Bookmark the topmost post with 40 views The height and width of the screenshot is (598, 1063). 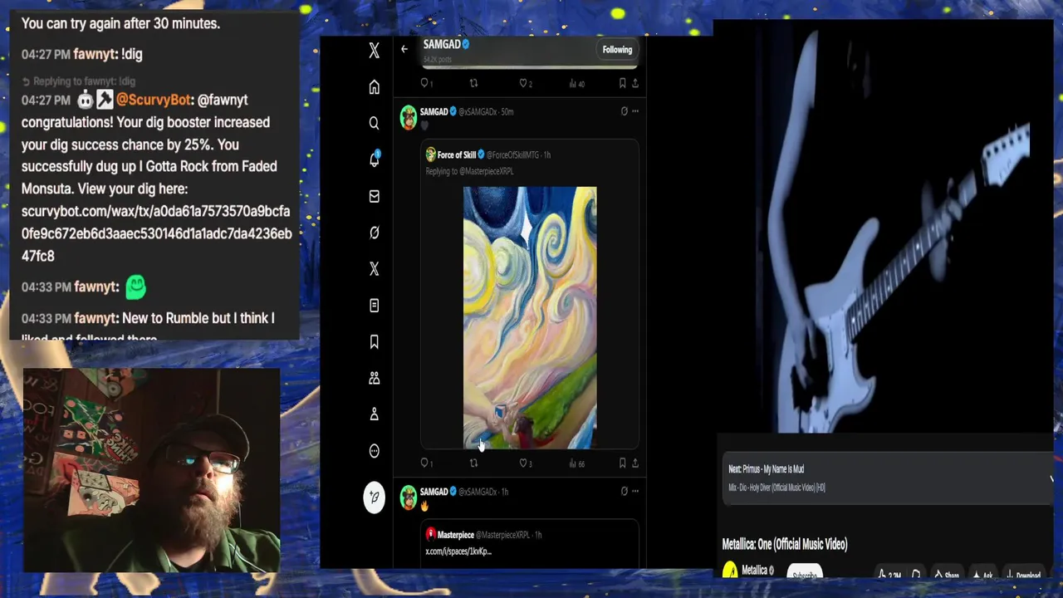tap(622, 83)
